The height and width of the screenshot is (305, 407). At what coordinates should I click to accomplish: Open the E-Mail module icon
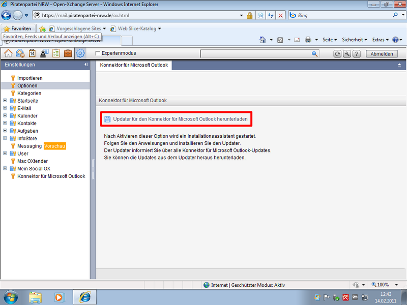pyautogui.click(x=20, y=53)
